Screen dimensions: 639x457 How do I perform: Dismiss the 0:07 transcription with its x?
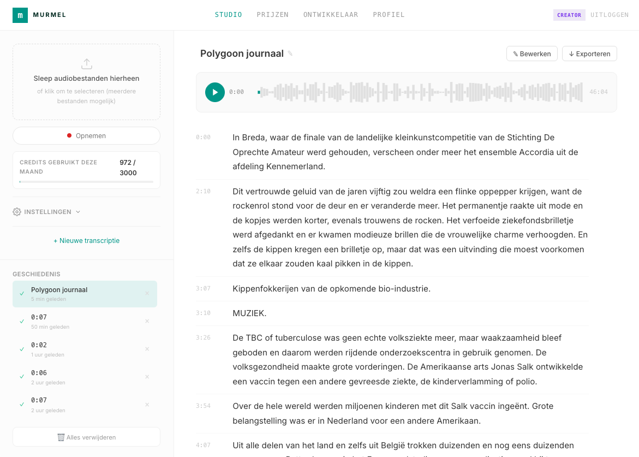[147, 321]
